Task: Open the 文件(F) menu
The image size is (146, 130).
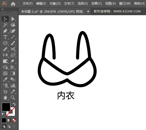Action: click(28, 4)
